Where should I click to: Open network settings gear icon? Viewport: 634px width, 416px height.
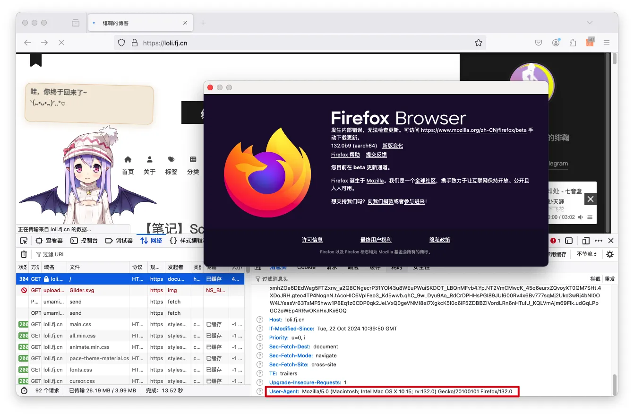tap(610, 254)
